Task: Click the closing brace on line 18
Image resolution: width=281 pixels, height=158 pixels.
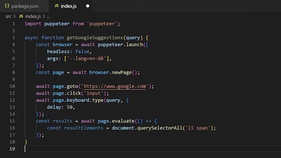Action: point(26,142)
